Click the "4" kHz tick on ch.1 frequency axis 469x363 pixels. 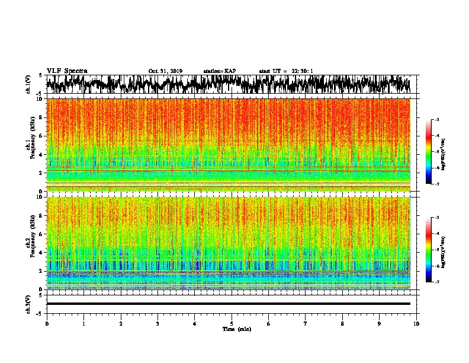click(41, 155)
